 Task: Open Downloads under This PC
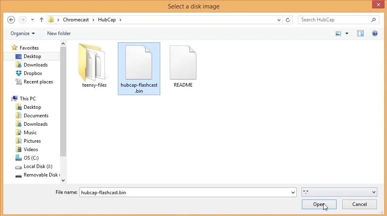pos(36,124)
